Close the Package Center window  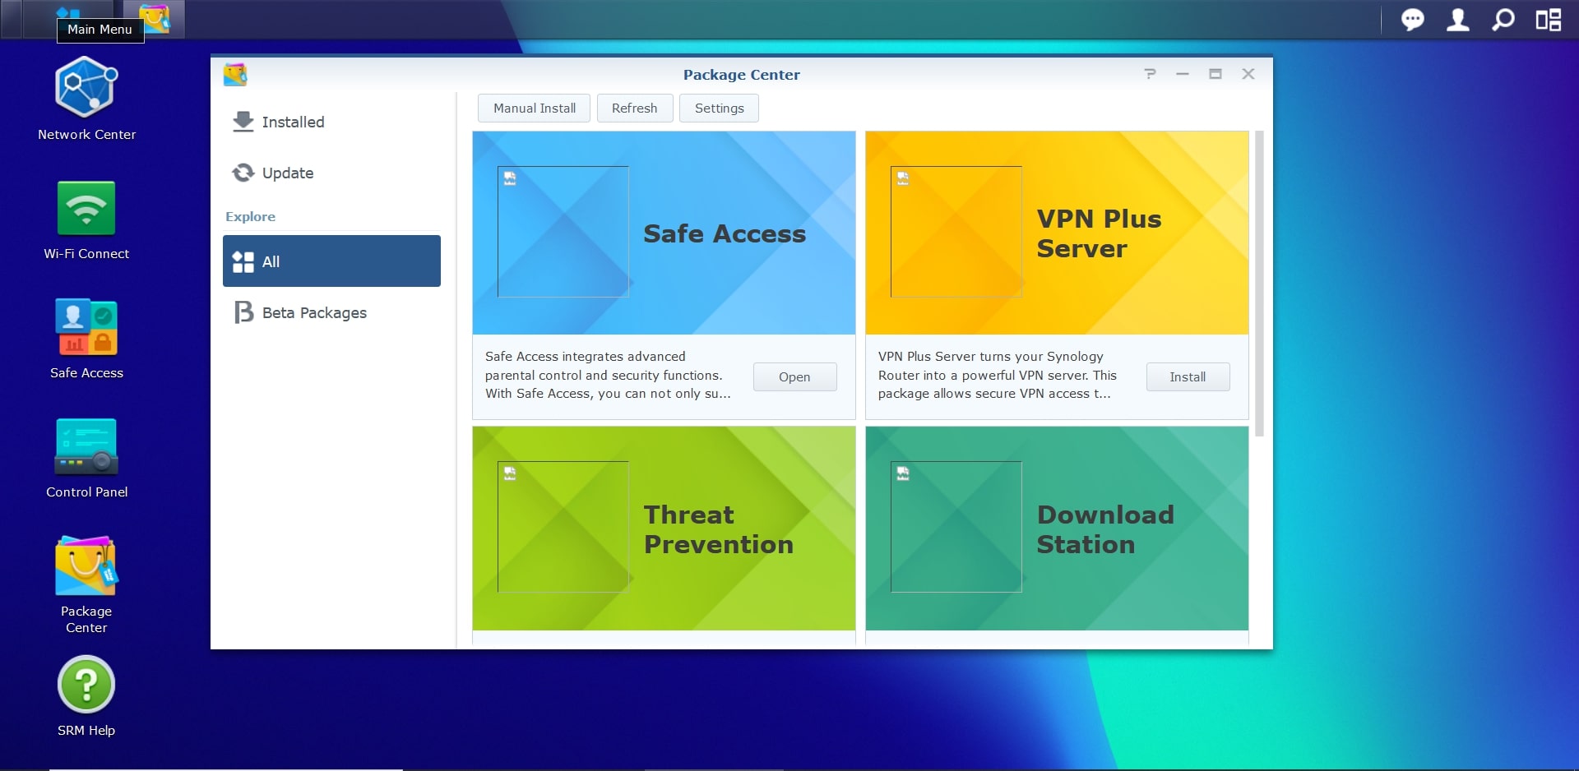point(1248,74)
